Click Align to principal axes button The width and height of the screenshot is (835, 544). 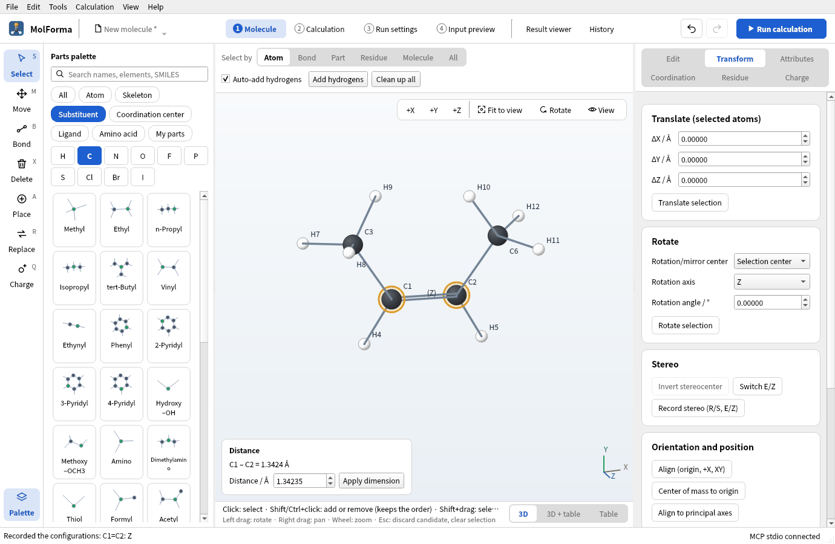(695, 513)
